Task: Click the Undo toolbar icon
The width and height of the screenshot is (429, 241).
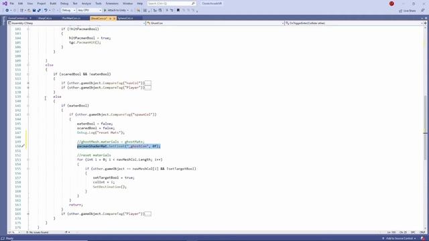Action: point(46,11)
